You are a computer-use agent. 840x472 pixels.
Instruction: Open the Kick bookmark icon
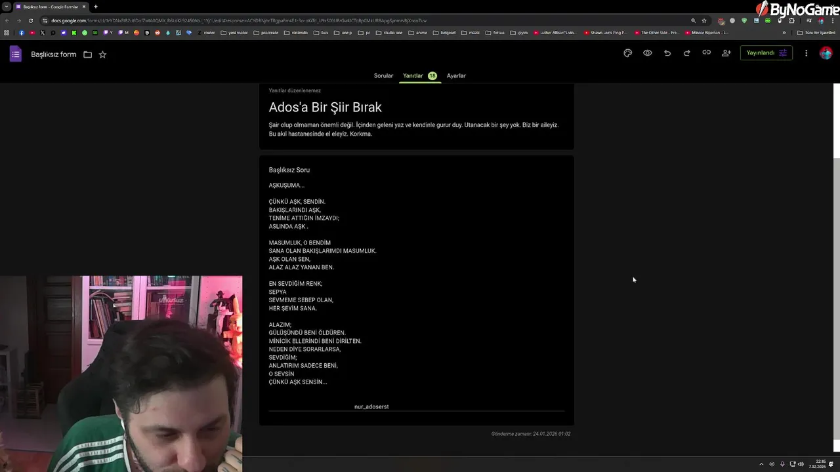pos(74,32)
